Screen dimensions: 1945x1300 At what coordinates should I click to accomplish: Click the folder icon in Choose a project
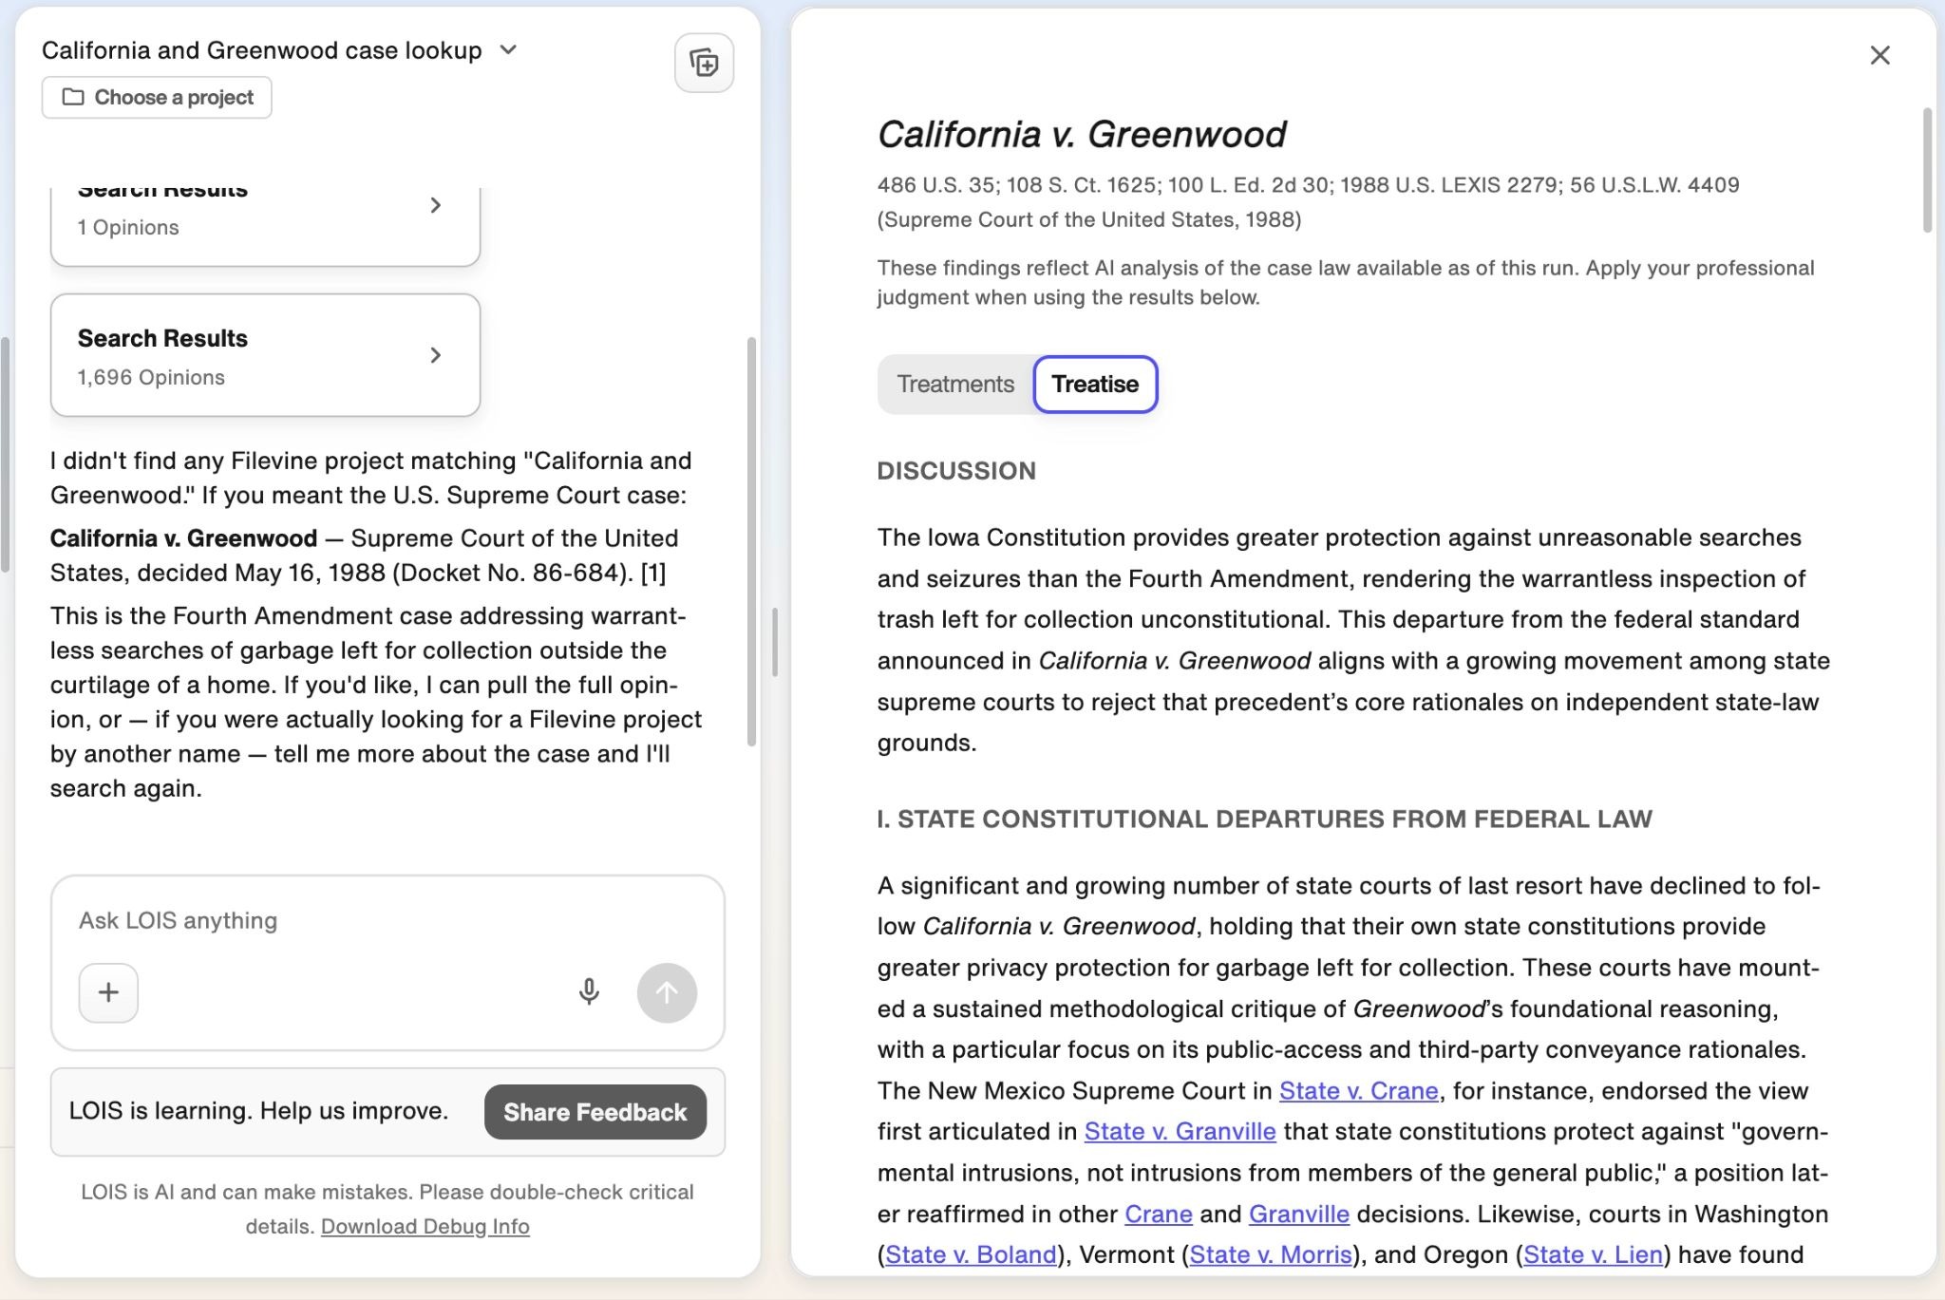(x=73, y=97)
